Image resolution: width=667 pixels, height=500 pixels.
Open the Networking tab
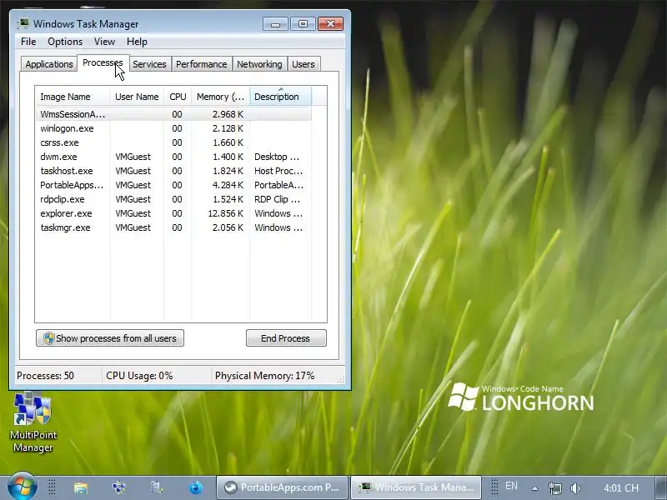click(259, 64)
